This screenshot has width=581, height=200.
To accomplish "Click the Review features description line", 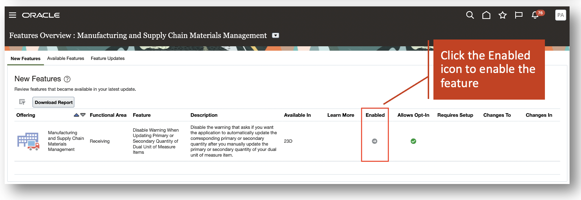I will [75, 89].
